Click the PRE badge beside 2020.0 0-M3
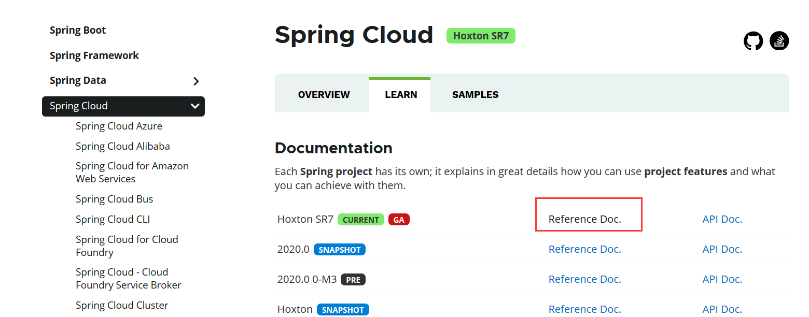 tap(353, 280)
